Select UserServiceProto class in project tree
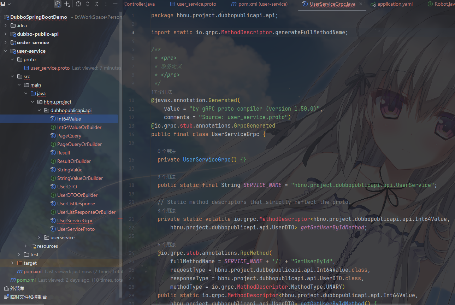Image resolution: width=455 pixels, height=305 pixels. pyautogui.click(x=76, y=229)
